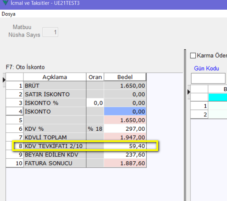The image size is (227, 201).
Task: Select the BEYAN EDİLEN KDV row label
Action: coord(54,155)
